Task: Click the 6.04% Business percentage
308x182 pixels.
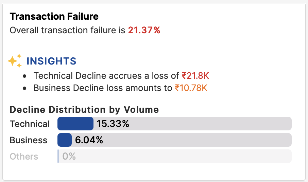Action: click(89, 140)
